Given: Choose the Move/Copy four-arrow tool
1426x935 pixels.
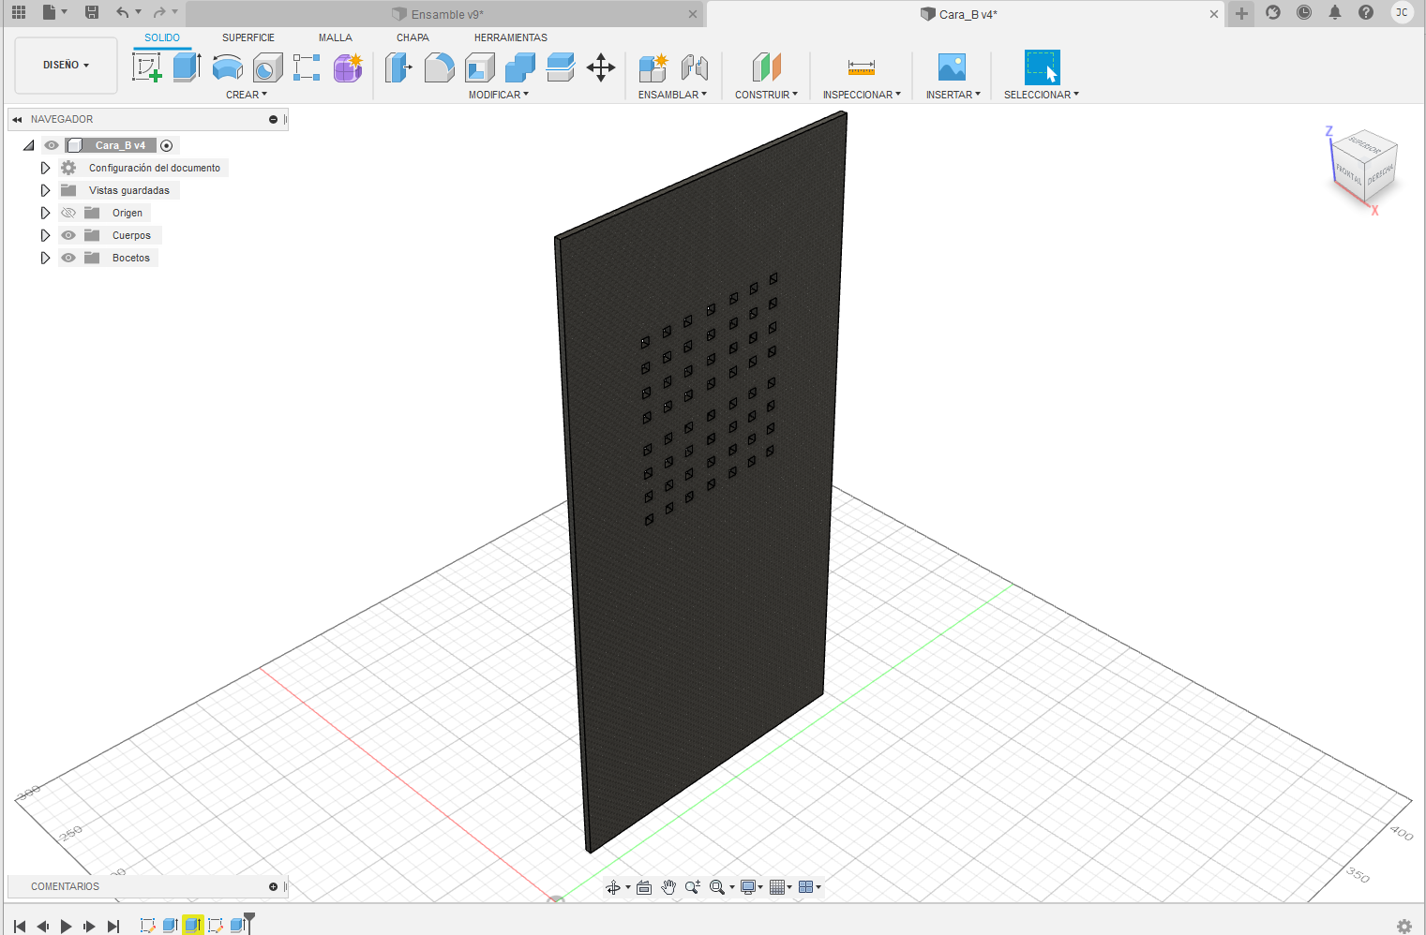Looking at the screenshot, I should coord(601,67).
